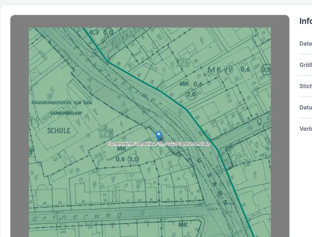The width and height of the screenshot is (312, 237).
Task: Click the SCHULE label on map
Action: (59, 131)
